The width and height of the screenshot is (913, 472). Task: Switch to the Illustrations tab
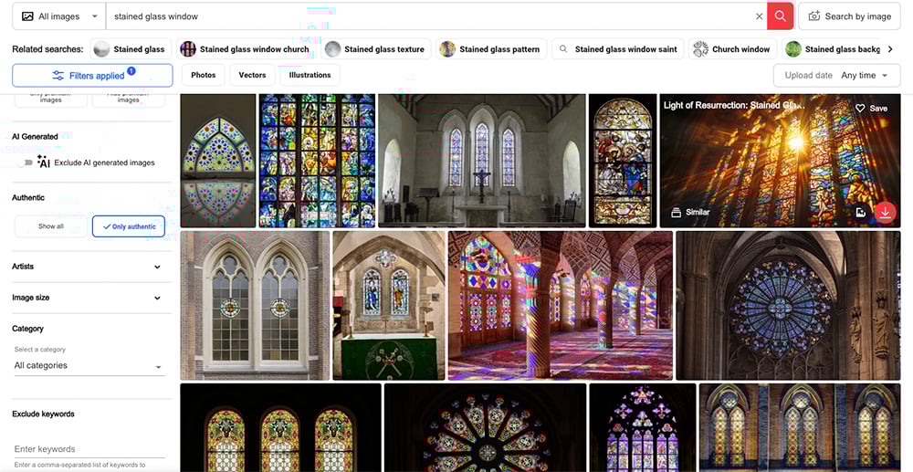(310, 75)
